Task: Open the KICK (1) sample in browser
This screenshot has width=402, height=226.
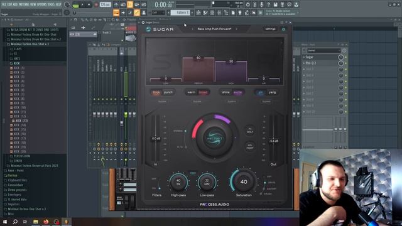Action: tap(19, 68)
